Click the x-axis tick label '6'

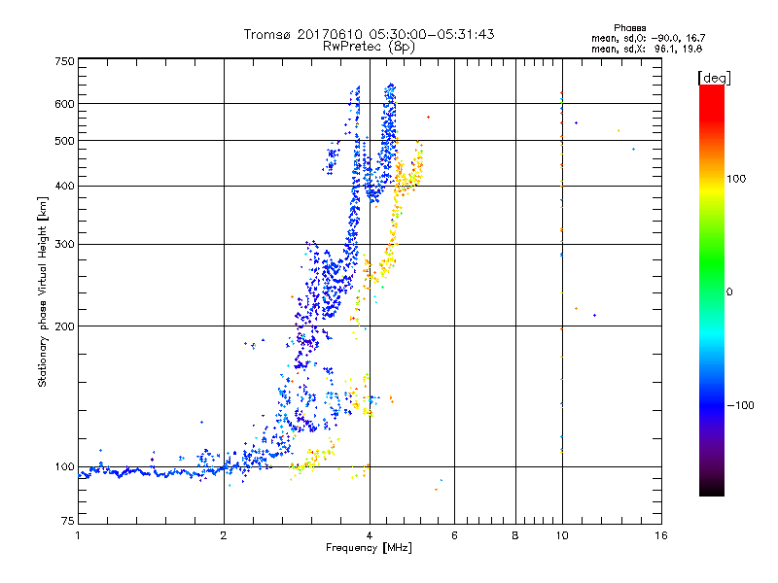455,535
